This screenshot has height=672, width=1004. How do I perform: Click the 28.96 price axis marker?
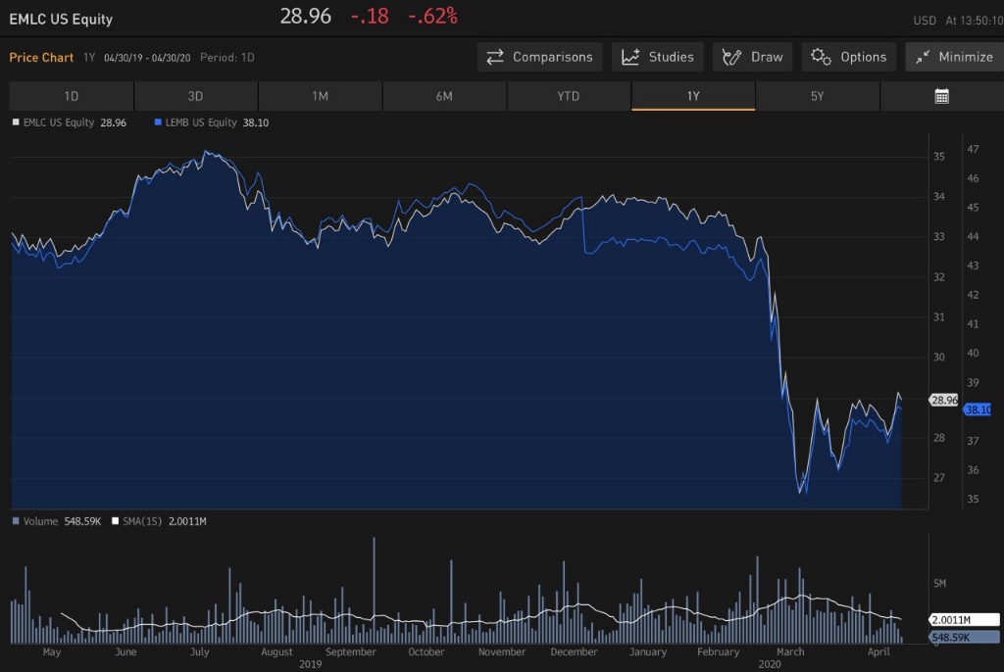tap(944, 400)
